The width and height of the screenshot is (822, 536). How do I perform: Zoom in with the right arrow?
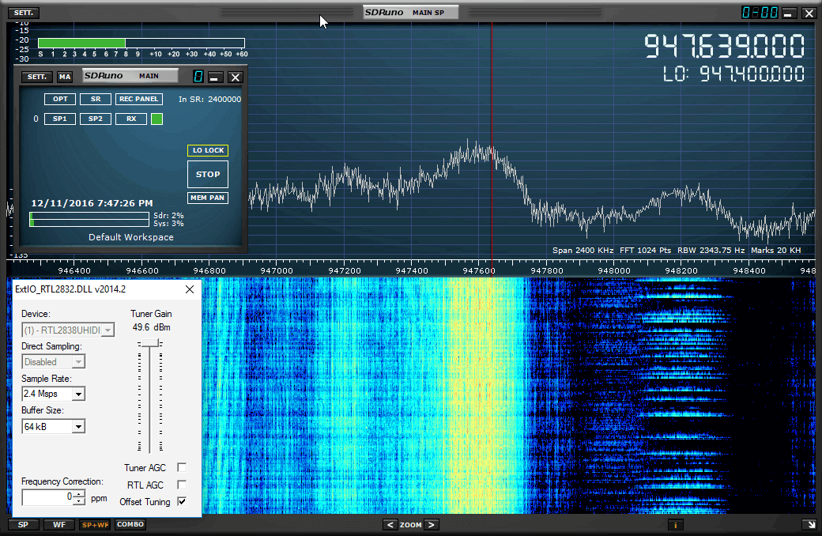pyautogui.click(x=432, y=525)
